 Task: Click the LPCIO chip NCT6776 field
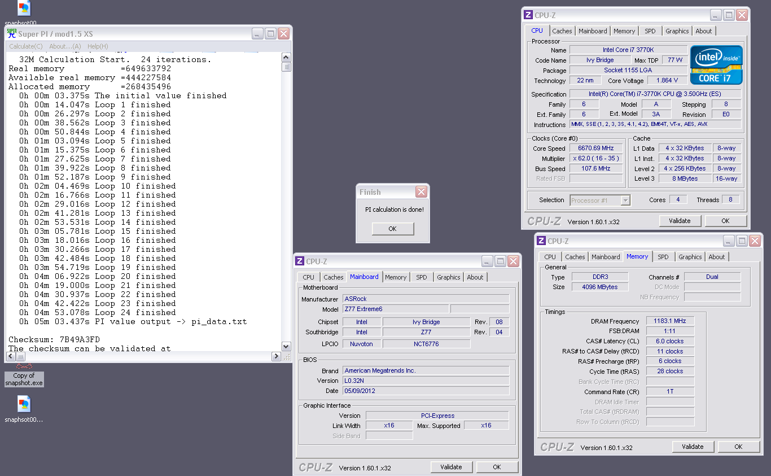click(x=426, y=343)
